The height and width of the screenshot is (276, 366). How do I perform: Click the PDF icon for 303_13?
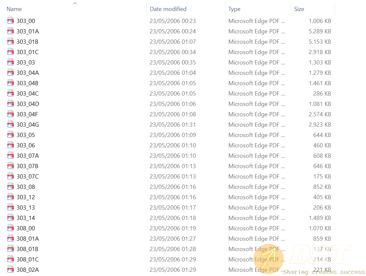point(10,207)
